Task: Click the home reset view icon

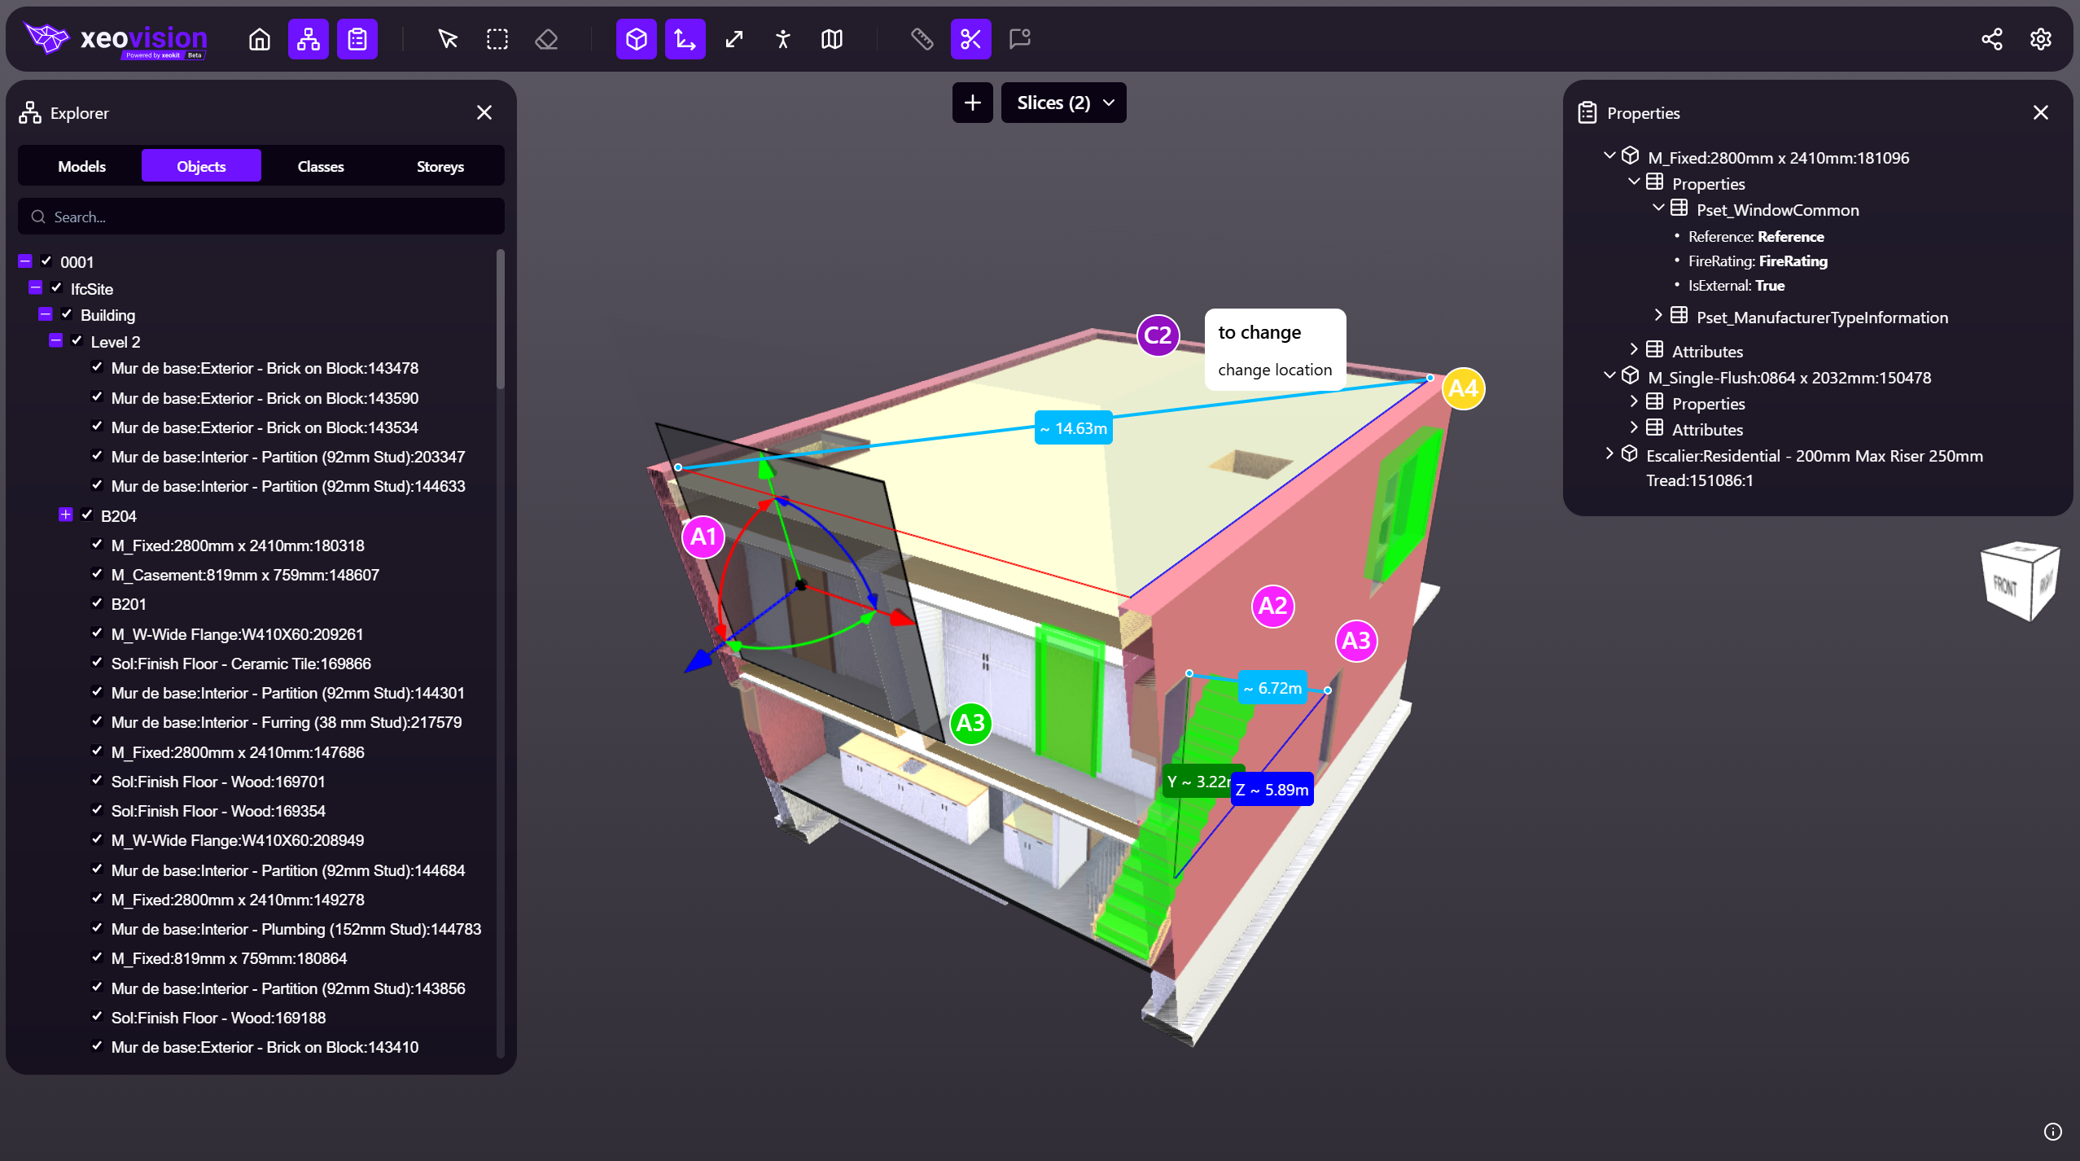Action: 259,39
